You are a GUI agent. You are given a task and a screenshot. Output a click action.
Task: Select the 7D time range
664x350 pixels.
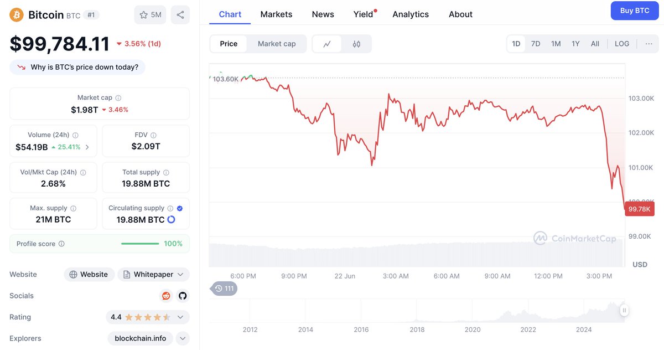point(536,44)
